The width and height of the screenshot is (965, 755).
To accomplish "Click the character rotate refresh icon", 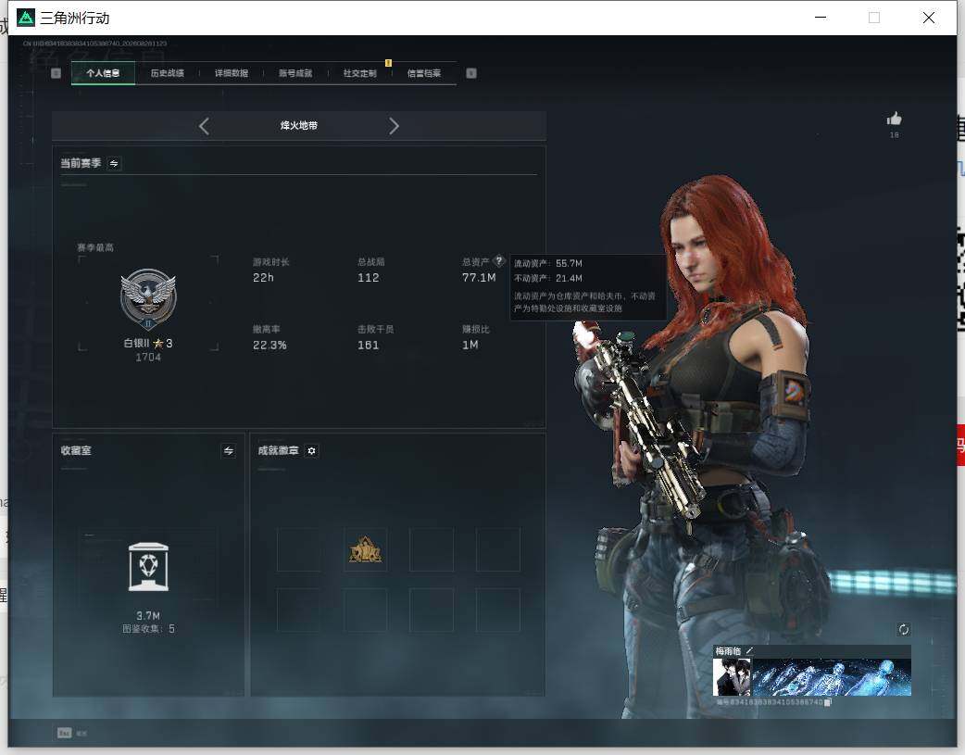I will coord(904,629).
